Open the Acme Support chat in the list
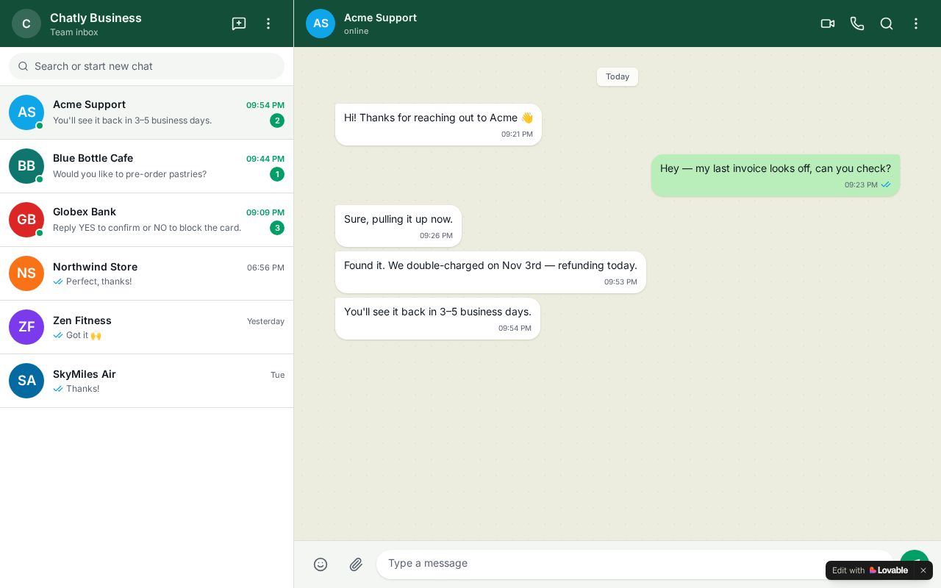Screen dimensions: 941x588 click(146, 112)
